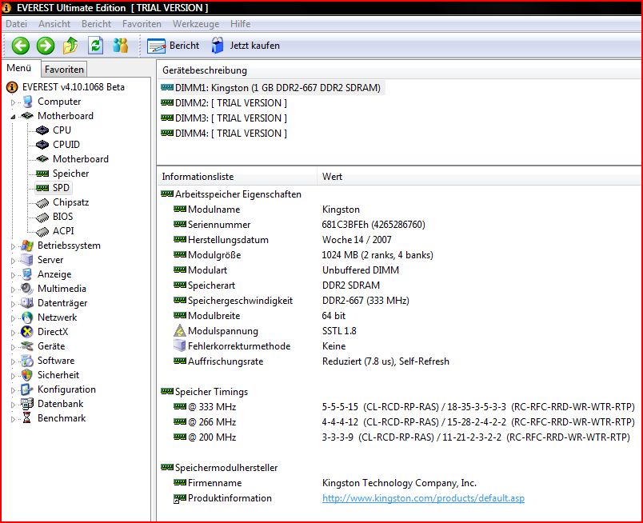
Task: Expand the DirectX tree node
Action: click(x=13, y=332)
